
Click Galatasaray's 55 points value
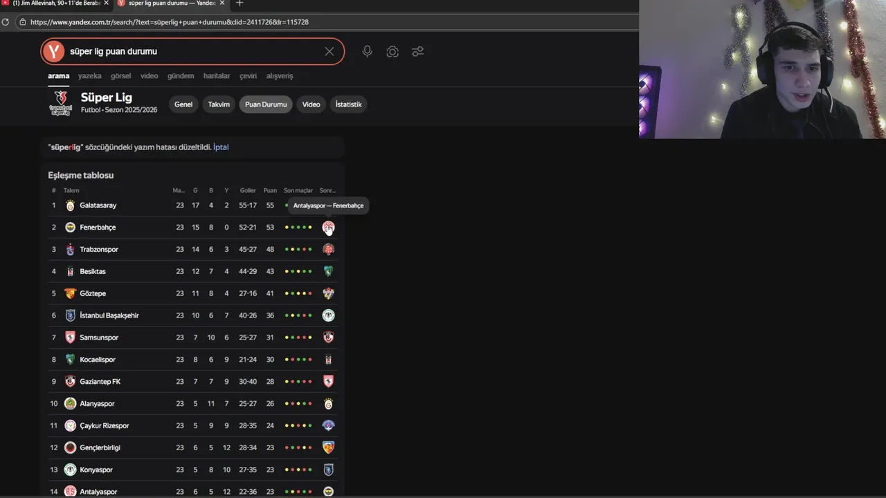[x=270, y=205]
